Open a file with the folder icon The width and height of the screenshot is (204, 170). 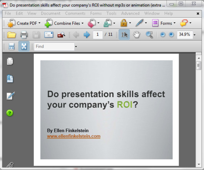pos(12,35)
